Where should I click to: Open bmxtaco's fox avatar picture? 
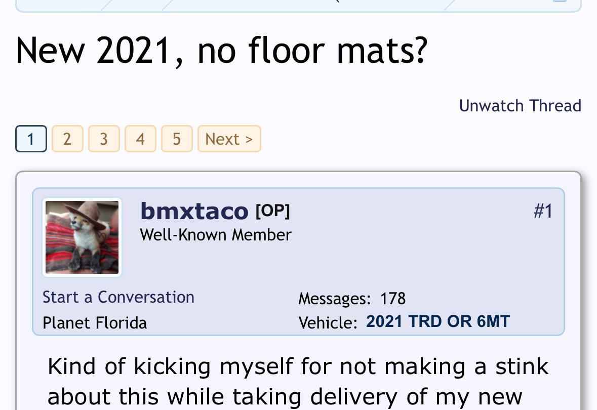point(82,237)
